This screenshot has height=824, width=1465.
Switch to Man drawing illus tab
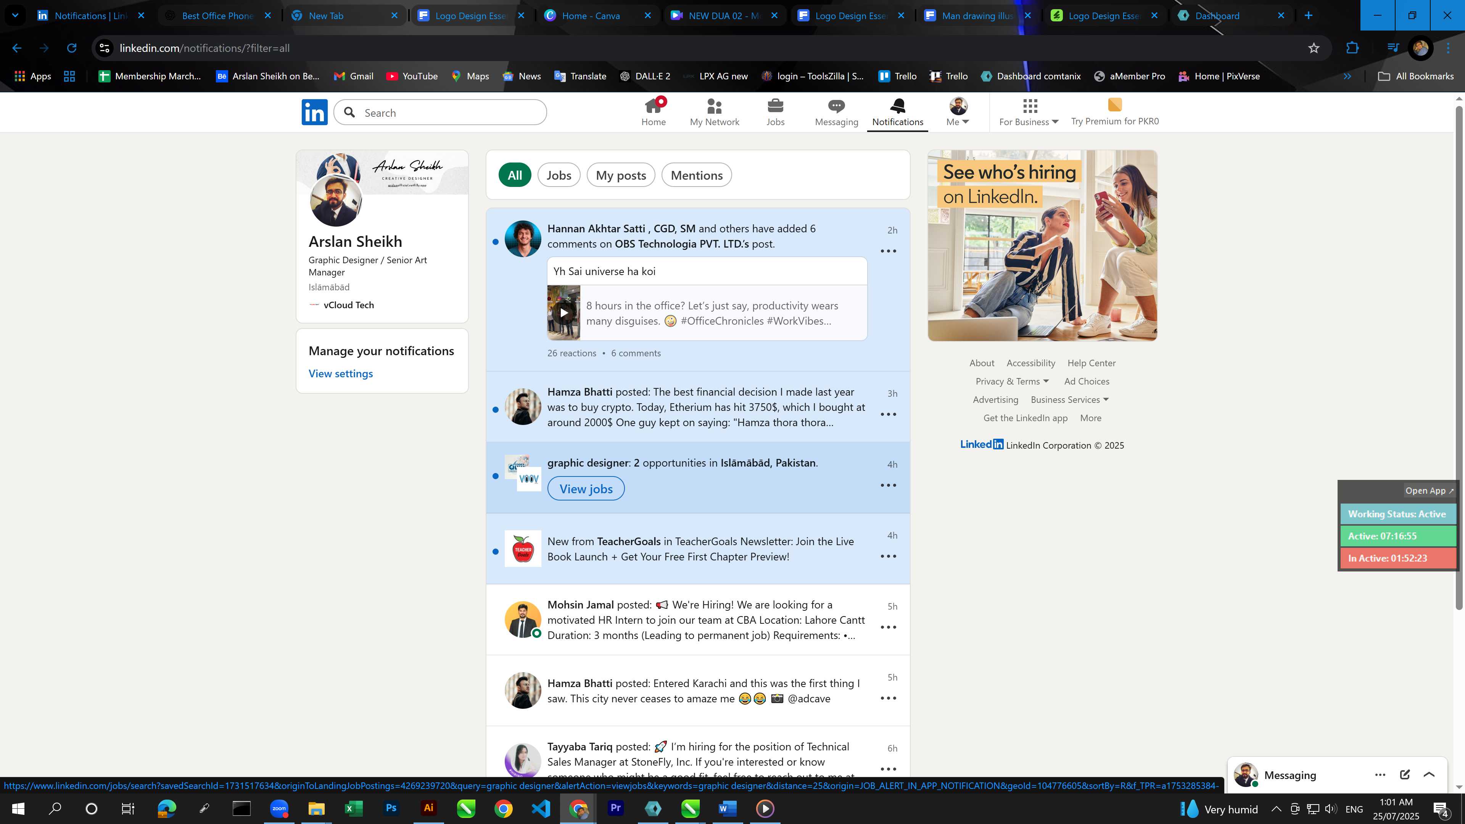(x=977, y=16)
